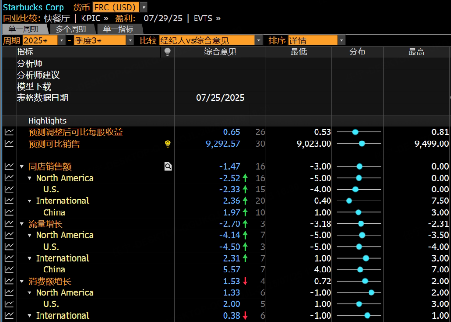Open chart icon for 预测可比销售 row
Image resolution: width=451 pixels, height=322 pixels.
(9, 143)
